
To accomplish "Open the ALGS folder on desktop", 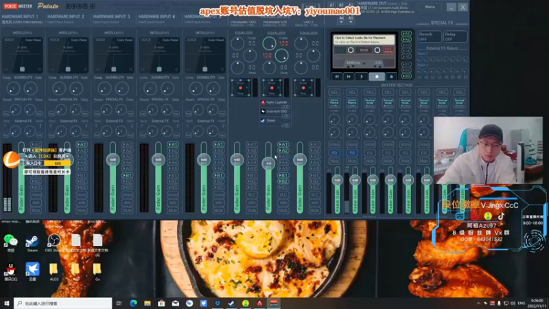I will point(54,272).
